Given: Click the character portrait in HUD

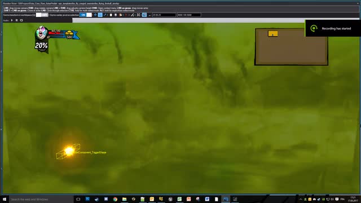Looking at the screenshot, I should point(41,33).
